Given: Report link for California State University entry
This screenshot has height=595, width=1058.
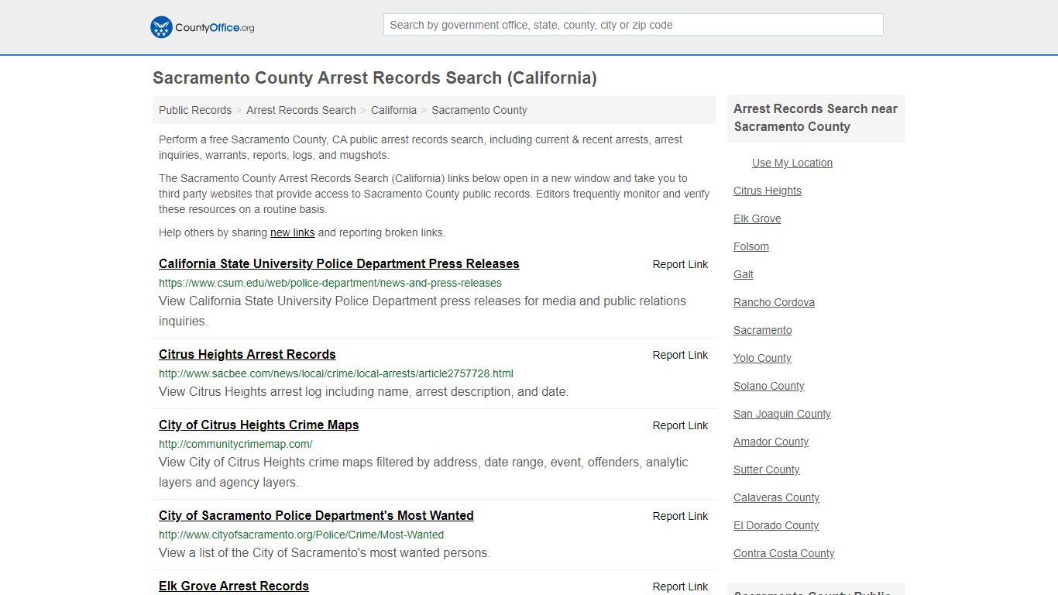Looking at the screenshot, I should (x=680, y=264).
